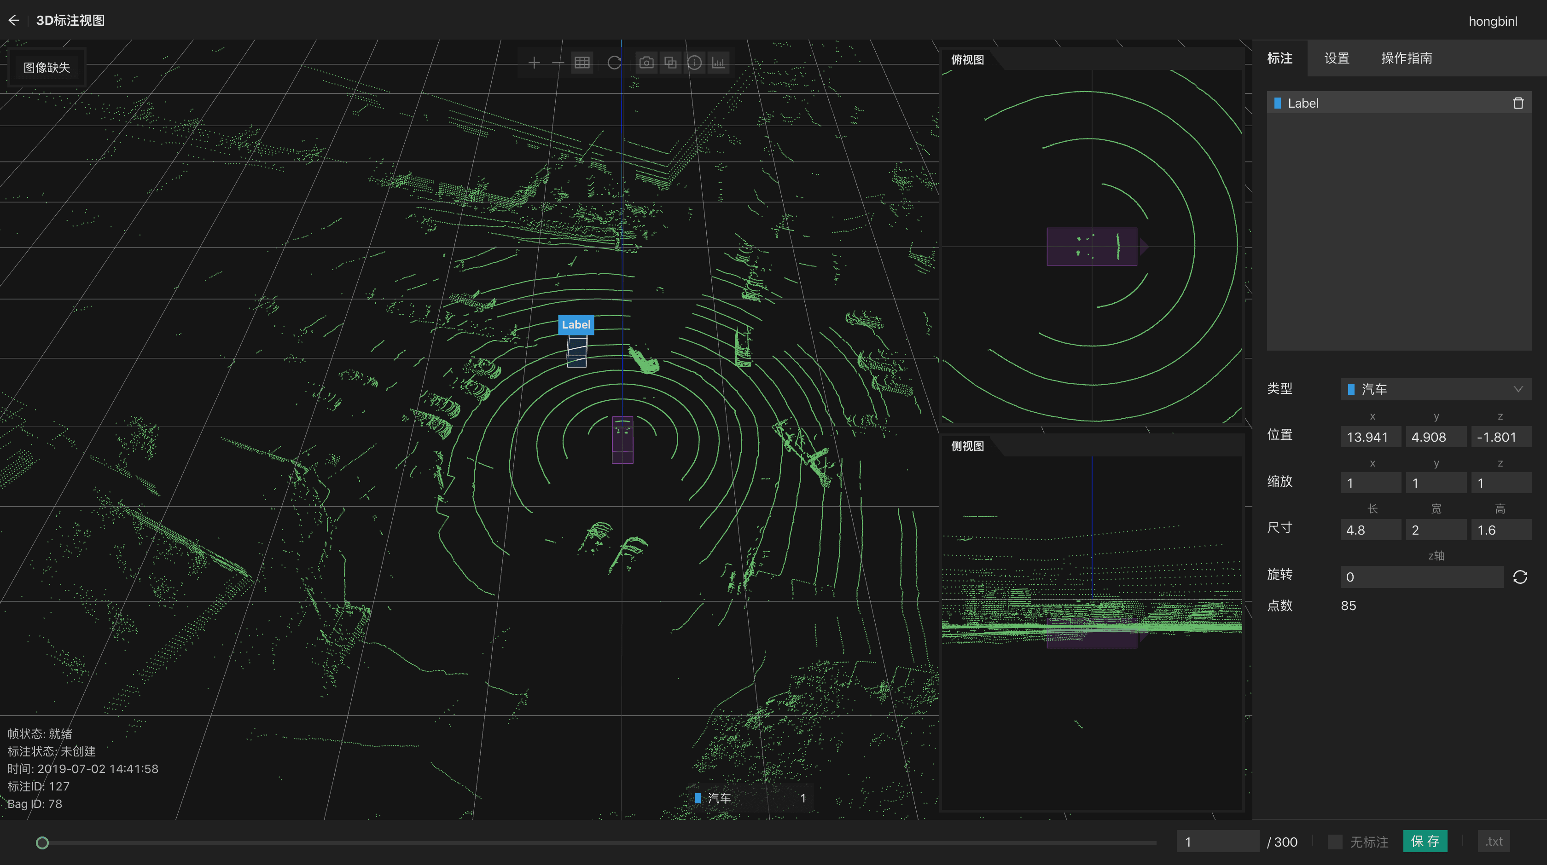Delete the Label annotation with trash icon
Image resolution: width=1547 pixels, height=865 pixels.
[x=1518, y=103]
